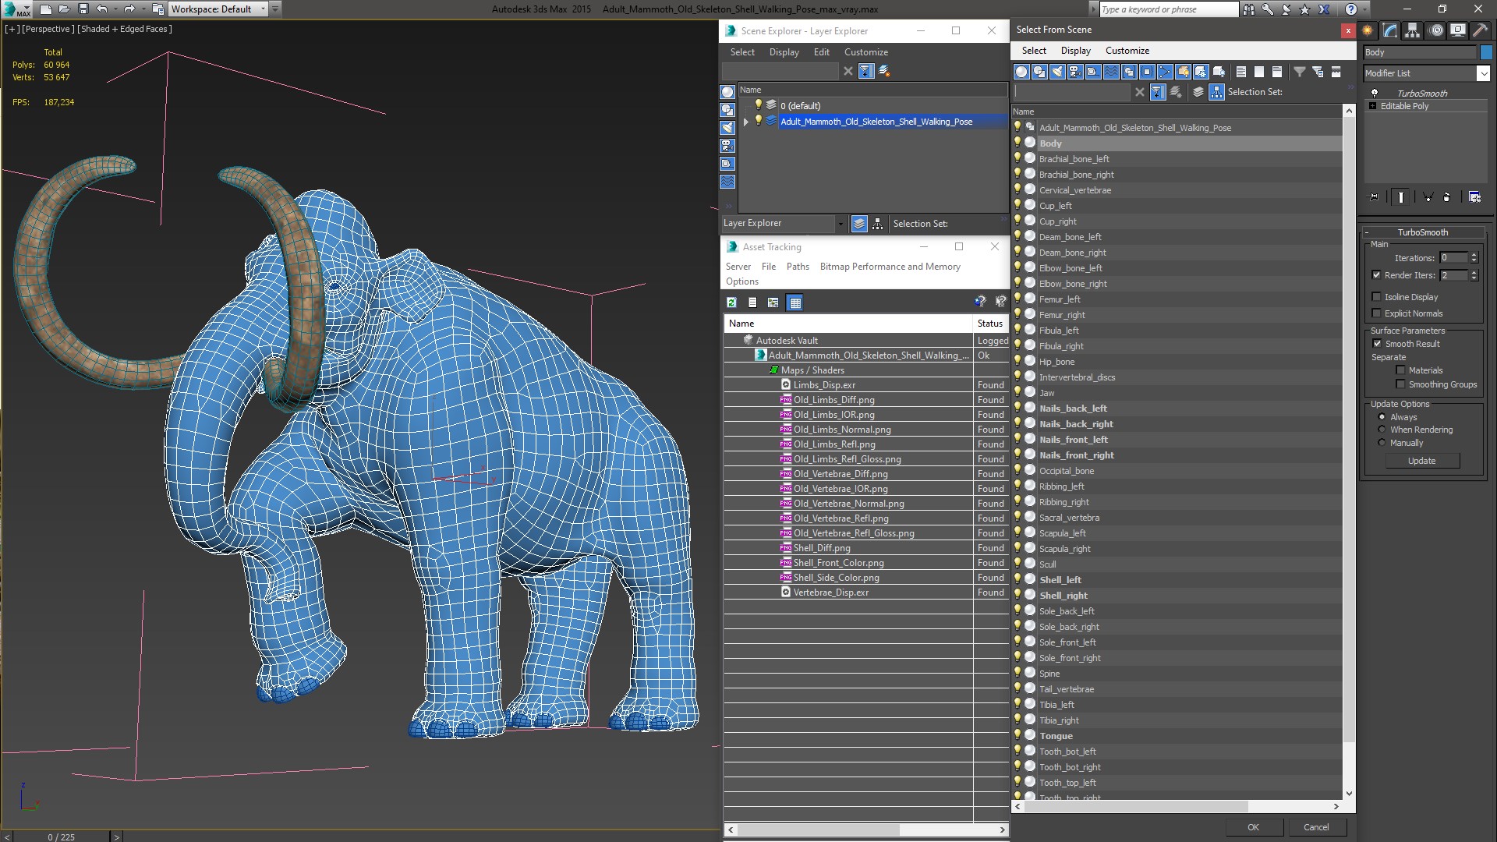Toggle Display Geometry filter in Select From Scene

click(x=1021, y=72)
